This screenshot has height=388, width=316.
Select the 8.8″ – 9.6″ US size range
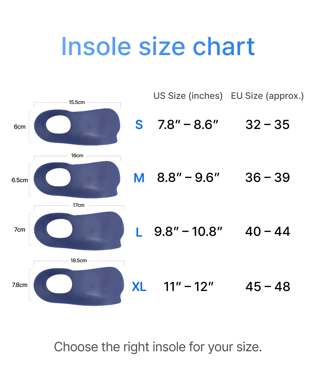[188, 178]
